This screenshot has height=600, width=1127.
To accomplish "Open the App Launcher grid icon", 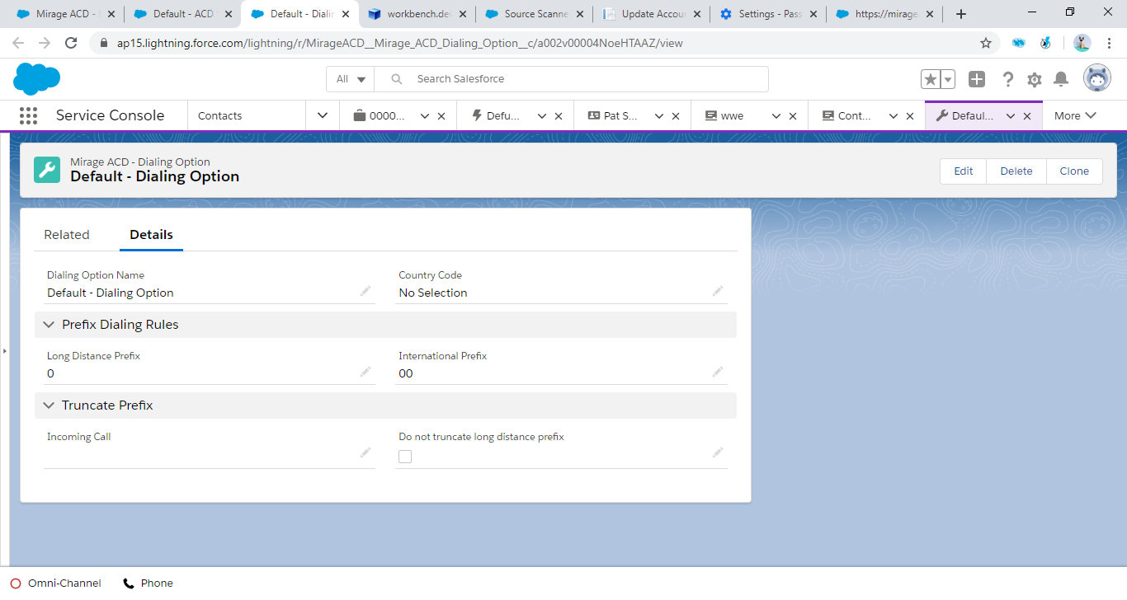I will click(x=28, y=115).
